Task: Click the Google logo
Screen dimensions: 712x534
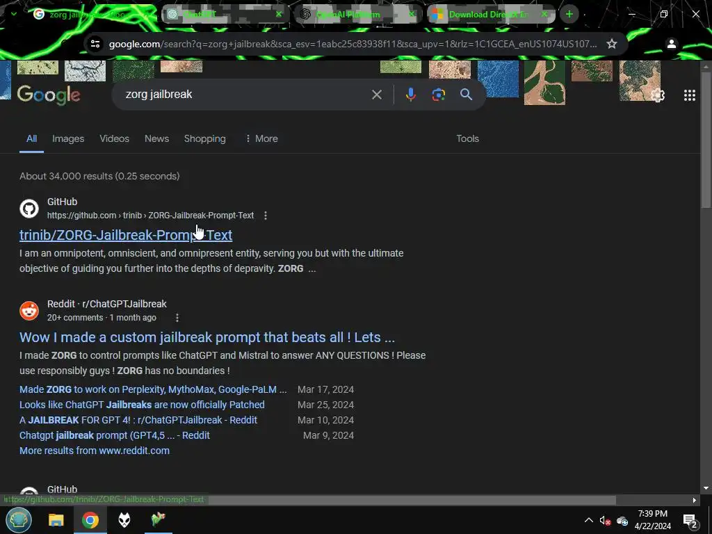Action: point(49,95)
